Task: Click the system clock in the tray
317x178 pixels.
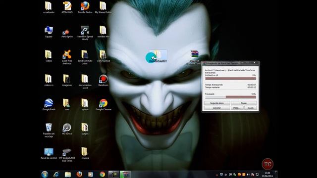Action: (x=267, y=175)
